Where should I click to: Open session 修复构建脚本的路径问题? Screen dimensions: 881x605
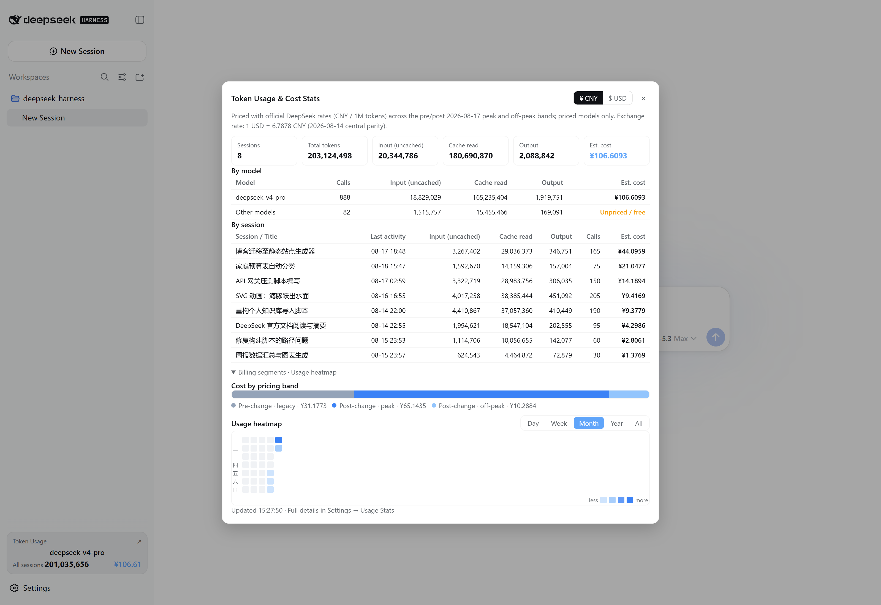[440, 340]
